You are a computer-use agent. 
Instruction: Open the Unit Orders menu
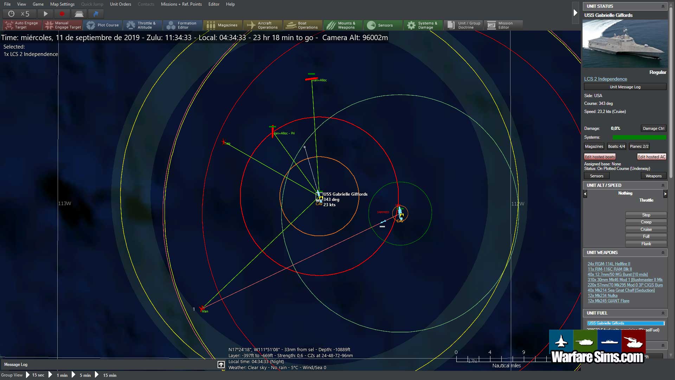click(x=120, y=4)
